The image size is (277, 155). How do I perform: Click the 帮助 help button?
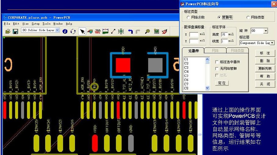pos(265,76)
